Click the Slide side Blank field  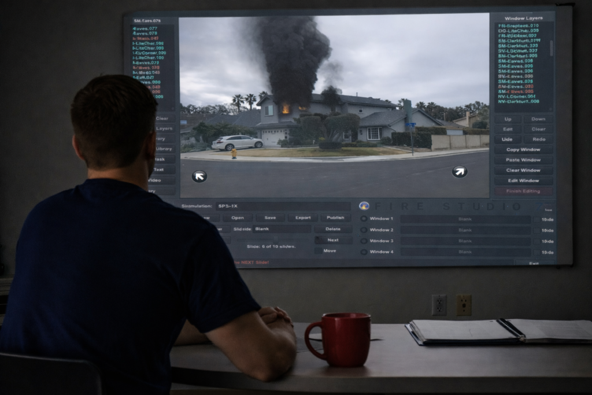[x=282, y=229]
